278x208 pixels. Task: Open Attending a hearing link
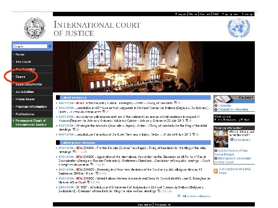(233, 109)
